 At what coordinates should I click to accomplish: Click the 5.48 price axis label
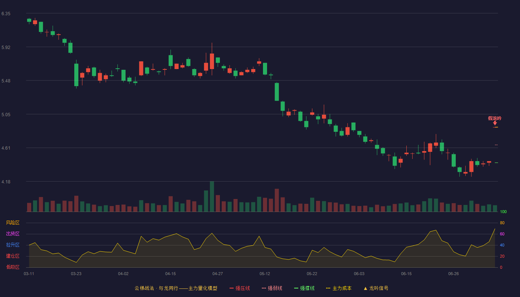click(x=6, y=81)
